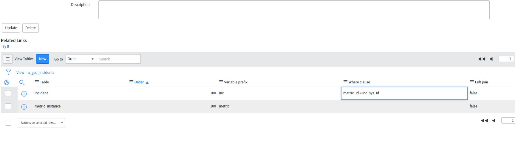Sort by the Order column header

[x=139, y=82]
